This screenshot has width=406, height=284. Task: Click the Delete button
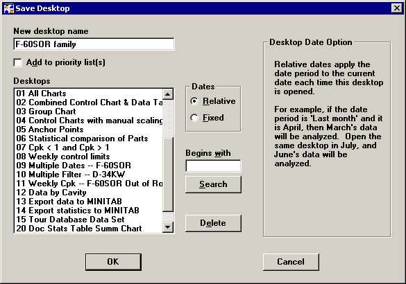[x=213, y=223]
